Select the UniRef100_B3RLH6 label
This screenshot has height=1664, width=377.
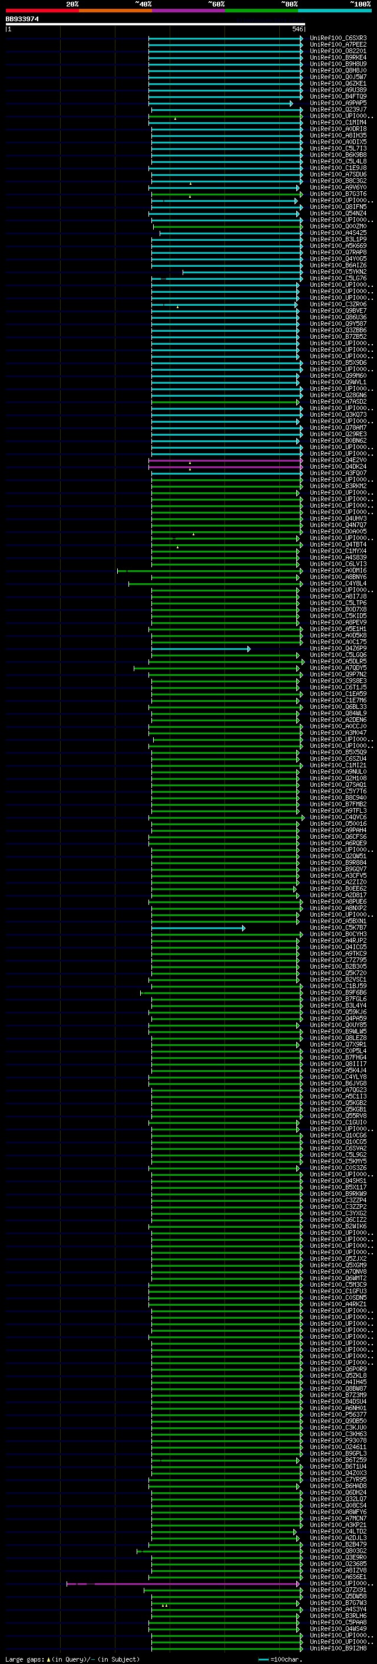pyautogui.click(x=338, y=1616)
